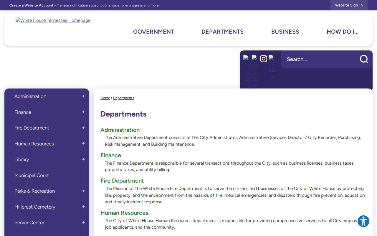The image size is (377, 236).
Task: Select Human Resources in the sidebar
Action: 34,144
